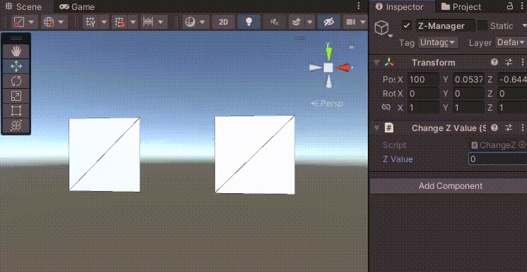Open grid visibility dropdown arrow
Screen dimensions: 527x272
pos(104,22)
